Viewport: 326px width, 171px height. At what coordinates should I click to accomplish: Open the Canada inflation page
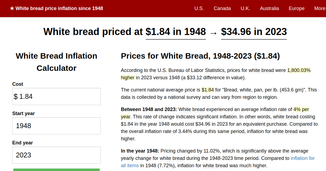click(x=222, y=8)
